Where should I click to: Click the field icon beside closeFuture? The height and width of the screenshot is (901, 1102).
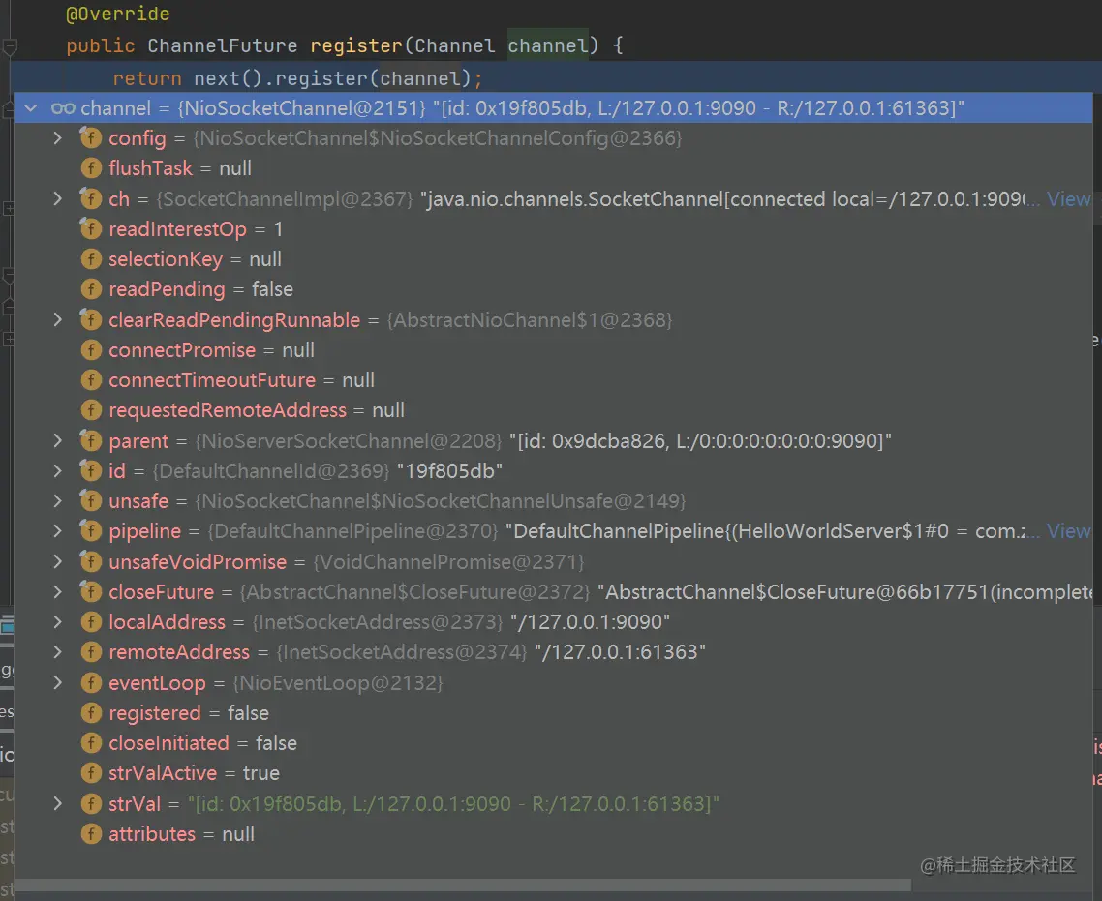[x=91, y=591]
